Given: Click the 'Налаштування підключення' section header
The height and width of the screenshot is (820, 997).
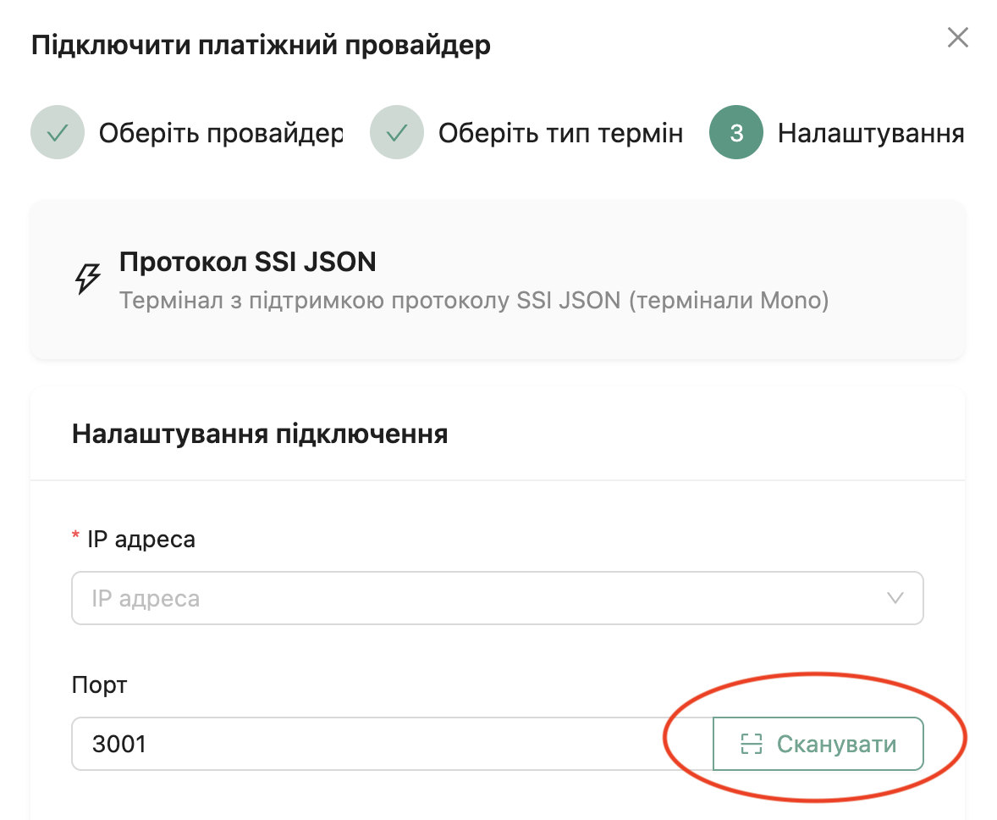Looking at the screenshot, I should click(x=260, y=435).
